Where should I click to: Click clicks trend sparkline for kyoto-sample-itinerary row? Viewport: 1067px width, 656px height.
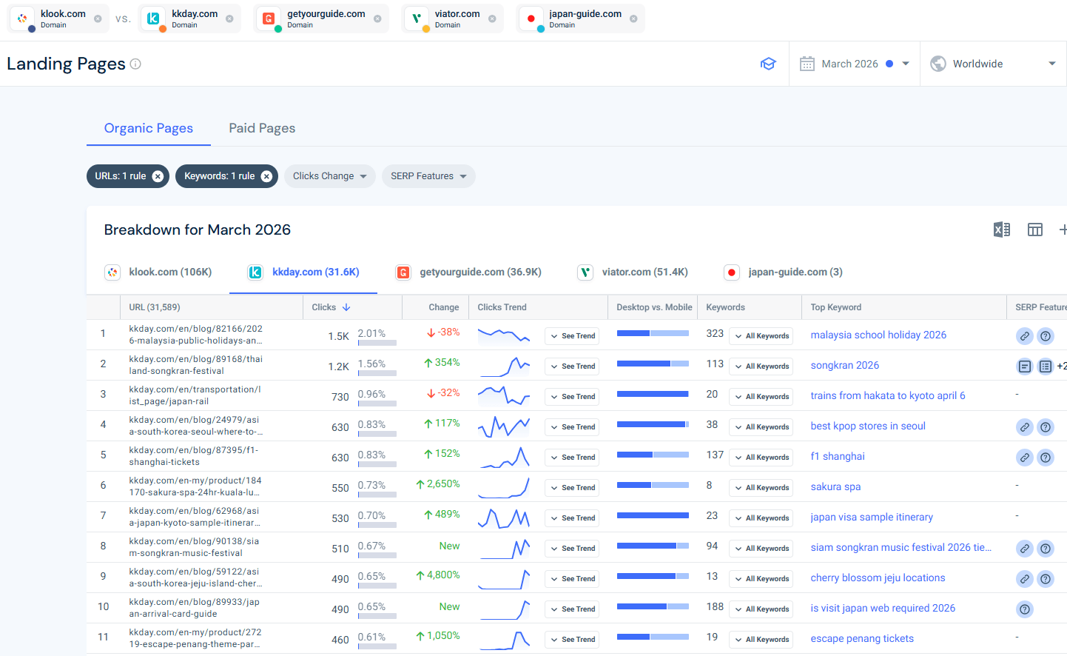click(504, 518)
